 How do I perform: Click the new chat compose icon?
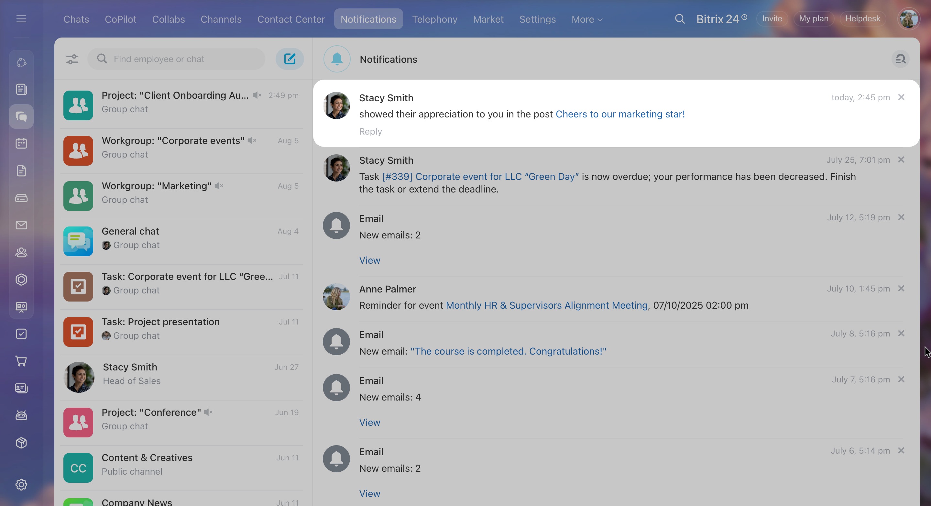click(x=290, y=59)
